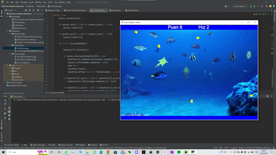Click Select Opened File target icon
Screen dimensions: 276x155
[26, 11]
